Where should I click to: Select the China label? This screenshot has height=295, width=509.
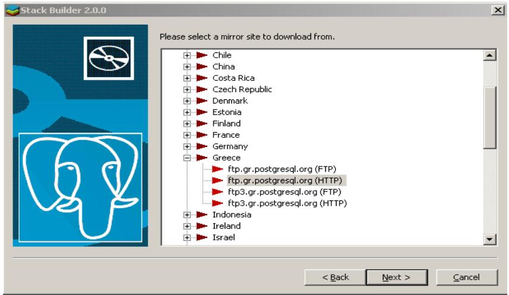[224, 67]
